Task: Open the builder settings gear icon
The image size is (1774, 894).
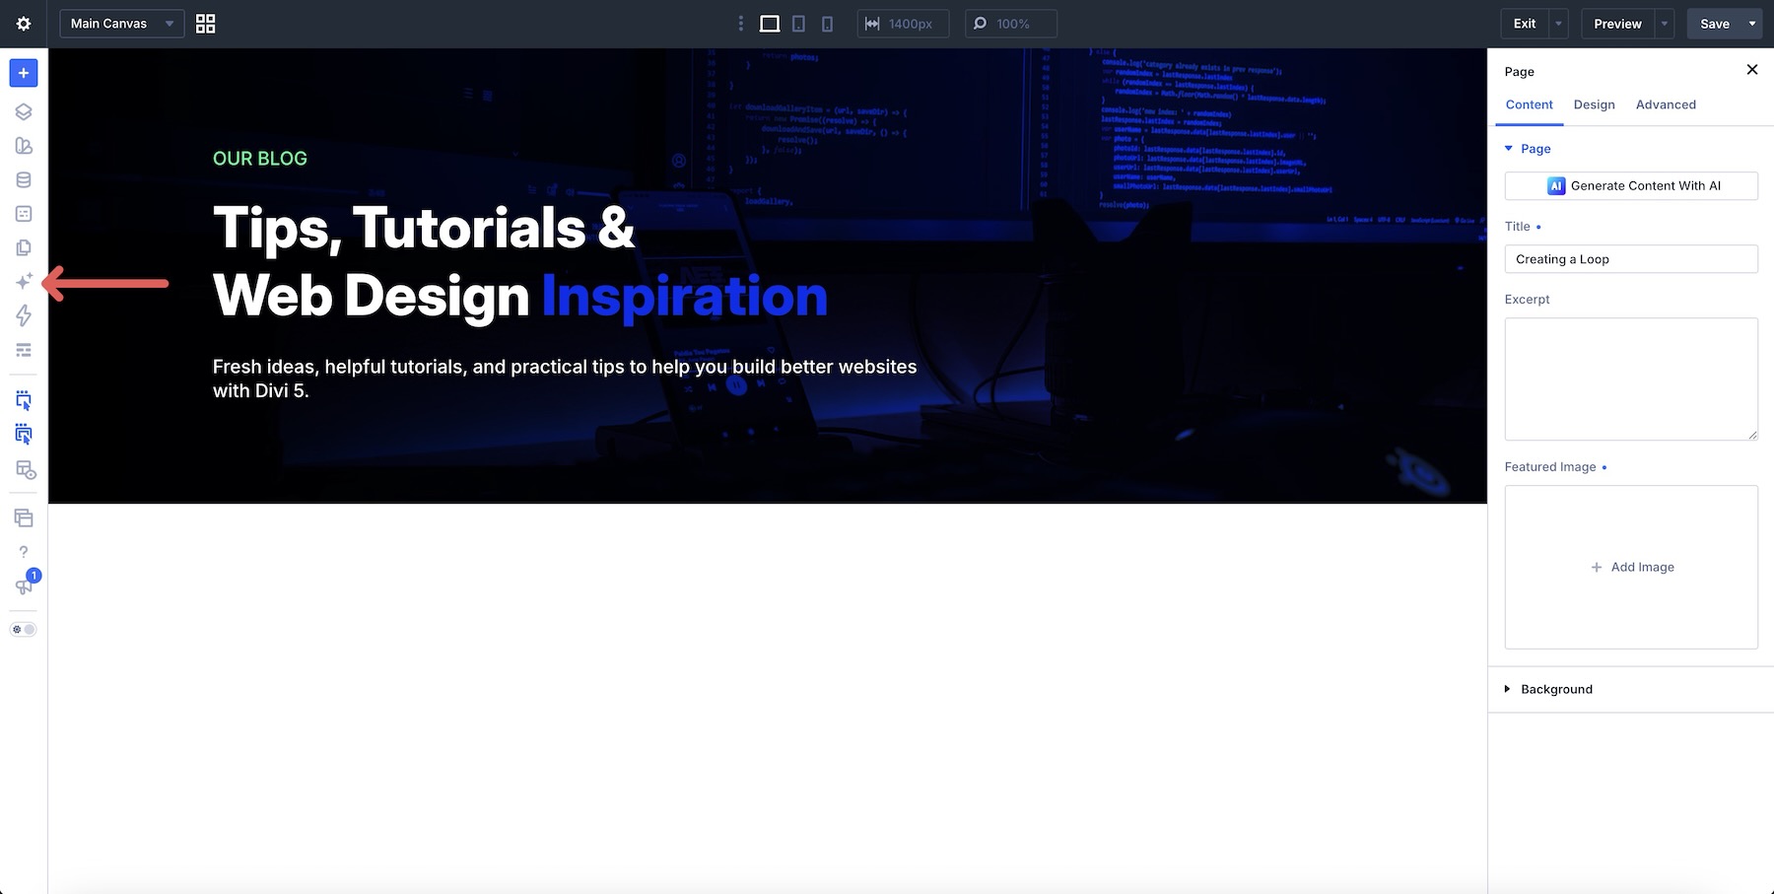Action: coord(24,24)
